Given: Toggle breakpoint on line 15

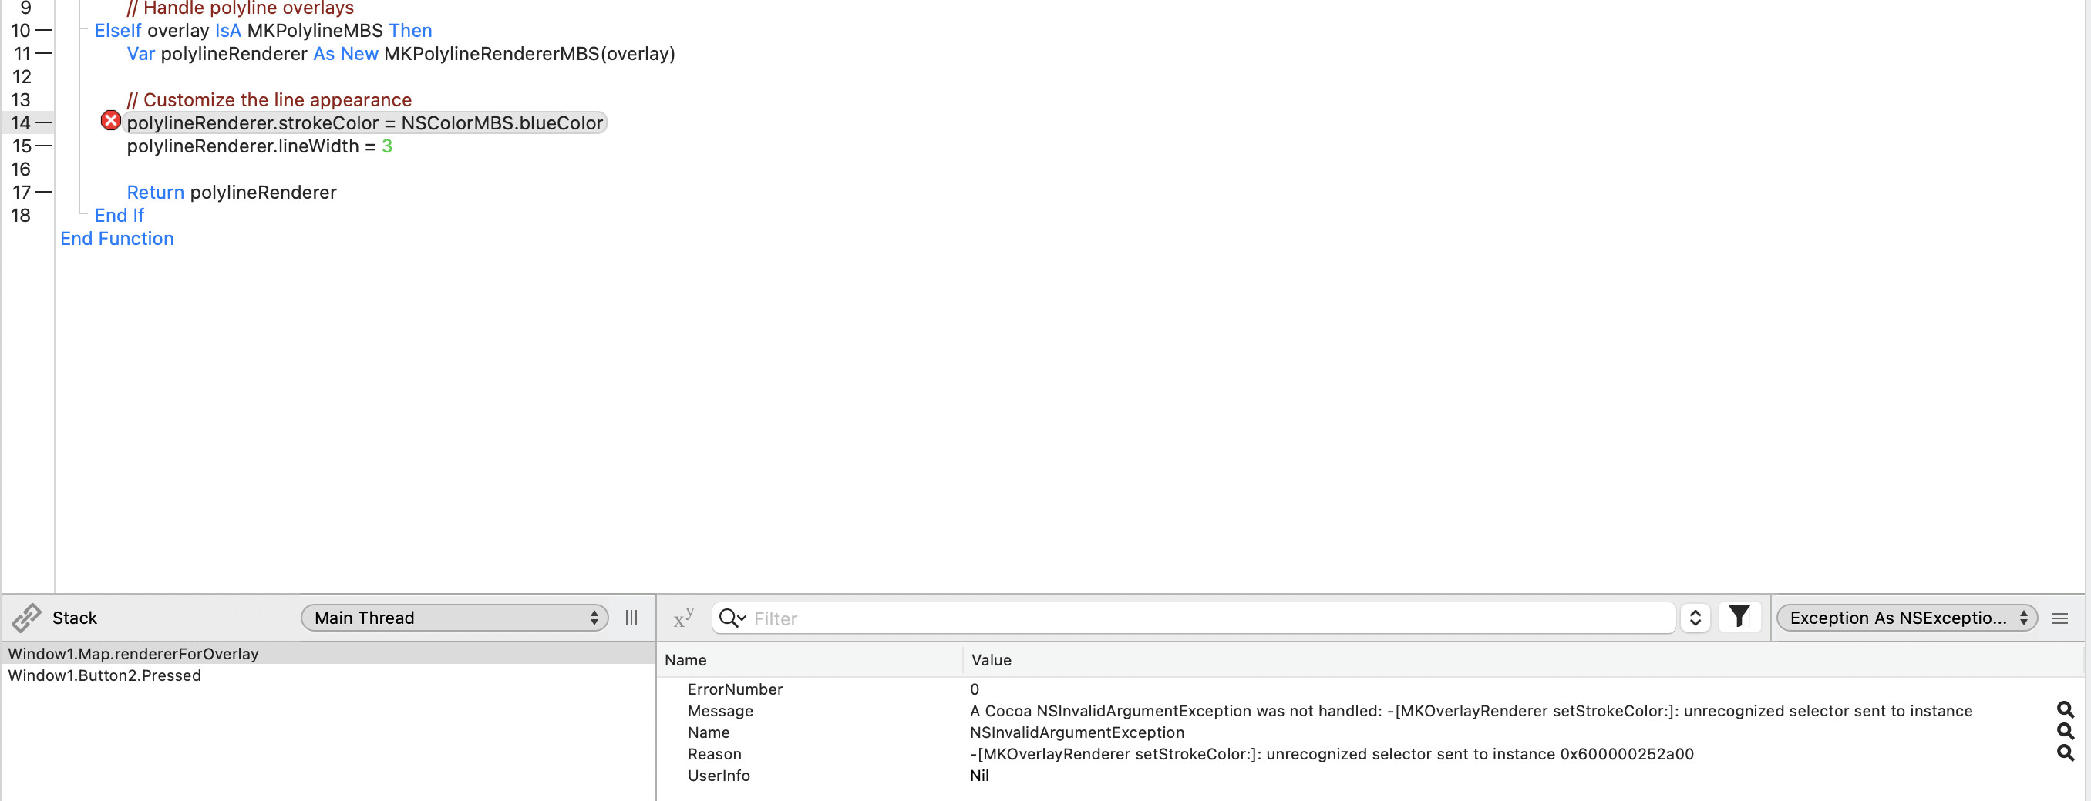Looking at the screenshot, I should (44, 146).
